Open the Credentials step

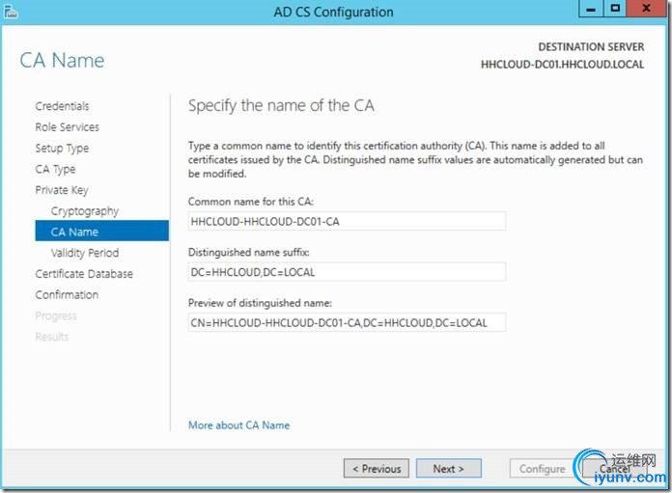pos(62,106)
